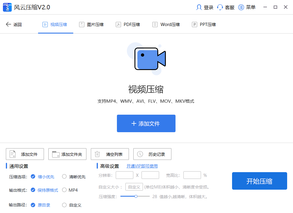Open customer service headset icon

[x=220, y=7]
